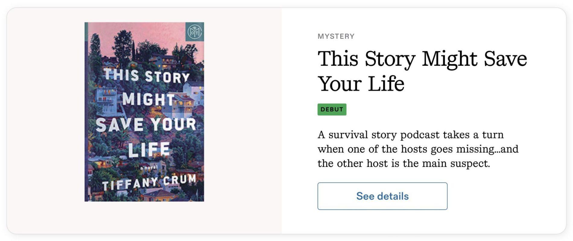Click 'SAVE YOUR' text on the cover
573x241 pixels.
click(x=146, y=124)
